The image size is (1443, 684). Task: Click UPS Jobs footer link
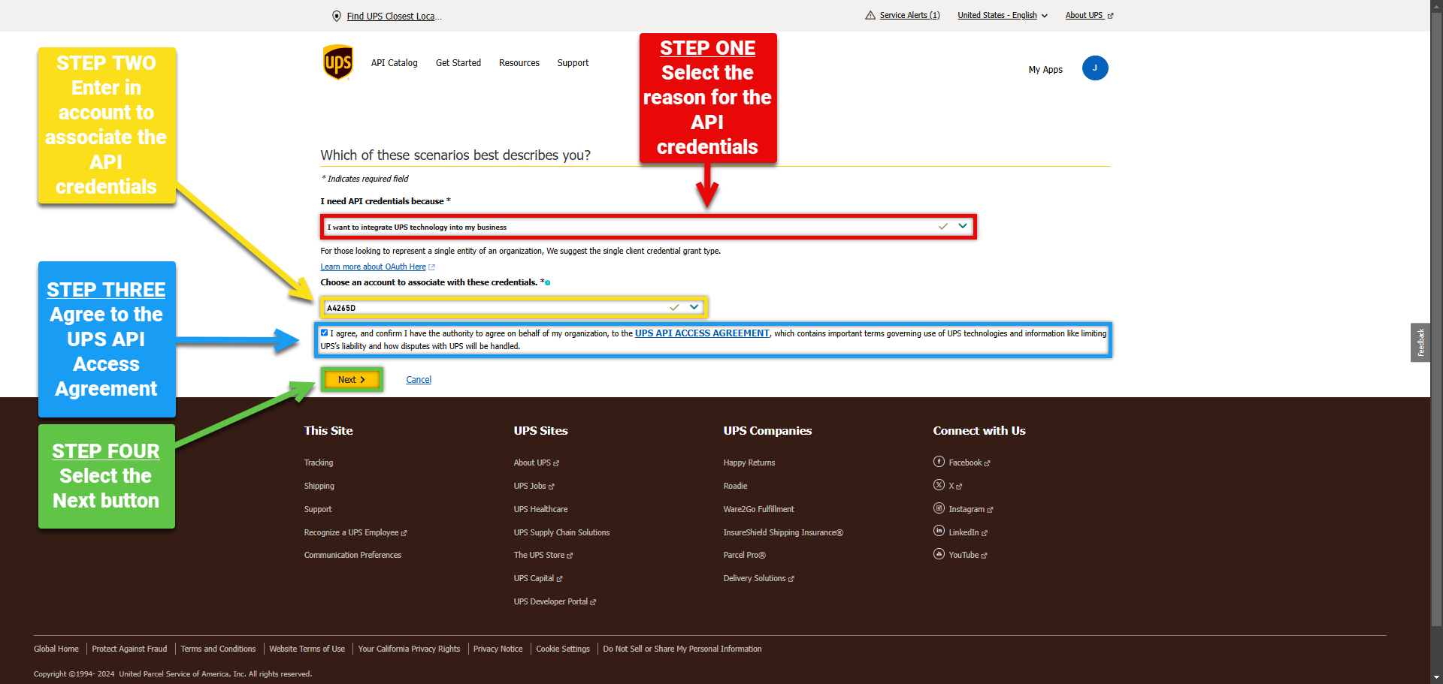click(x=534, y=486)
